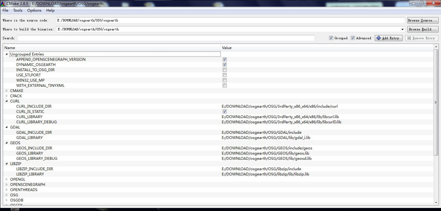The image size is (441, 211).
Task: Click the geosd.lib path value
Action: point(267,158)
